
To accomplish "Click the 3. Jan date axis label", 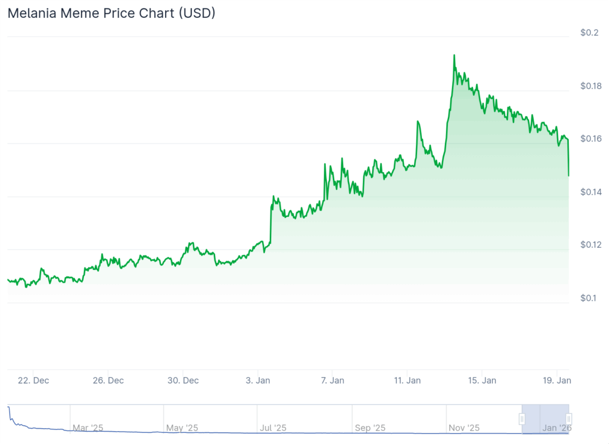I will [257, 381].
